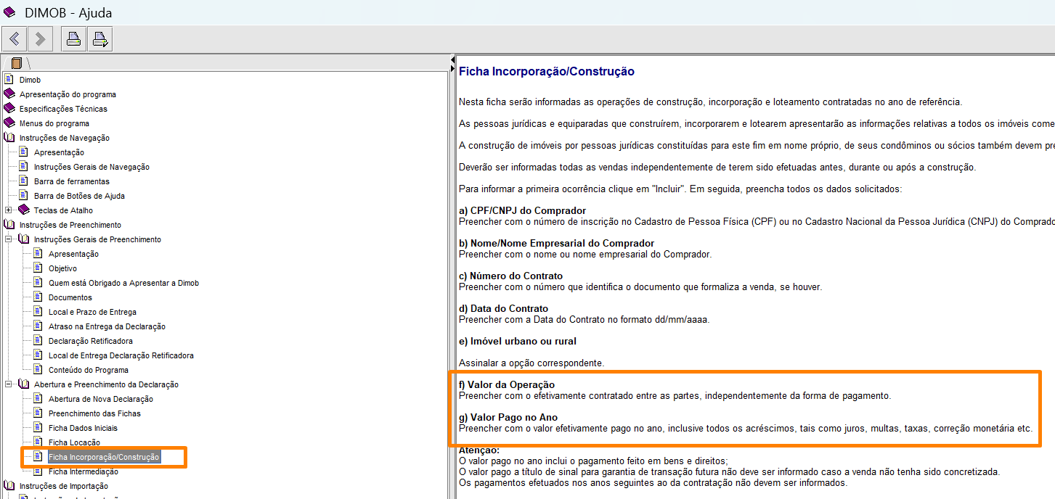Click the heading f) Valor da Operação
Viewport: 1055px width, 499px height.
pyautogui.click(x=507, y=384)
